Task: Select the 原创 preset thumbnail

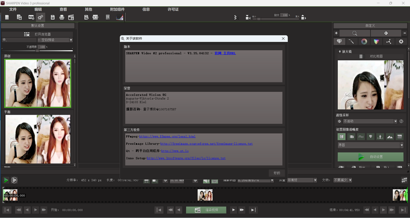Action: (38, 83)
